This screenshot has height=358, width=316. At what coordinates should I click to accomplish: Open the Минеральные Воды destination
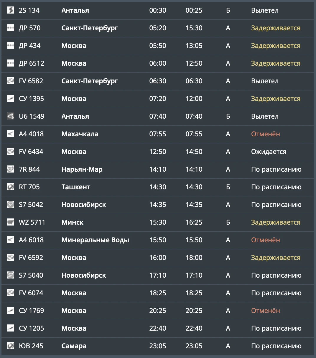[95, 240]
